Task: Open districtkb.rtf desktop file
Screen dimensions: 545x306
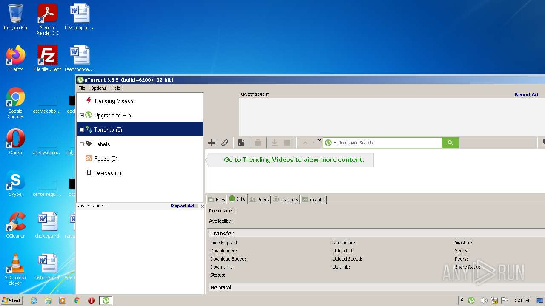Action: pyautogui.click(x=47, y=267)
